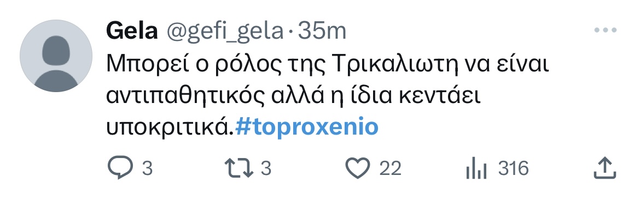This screenshot has height=200, width=640.
Task: Share the tweet via upload arrow icon
Action: click(x=604, y=167)
